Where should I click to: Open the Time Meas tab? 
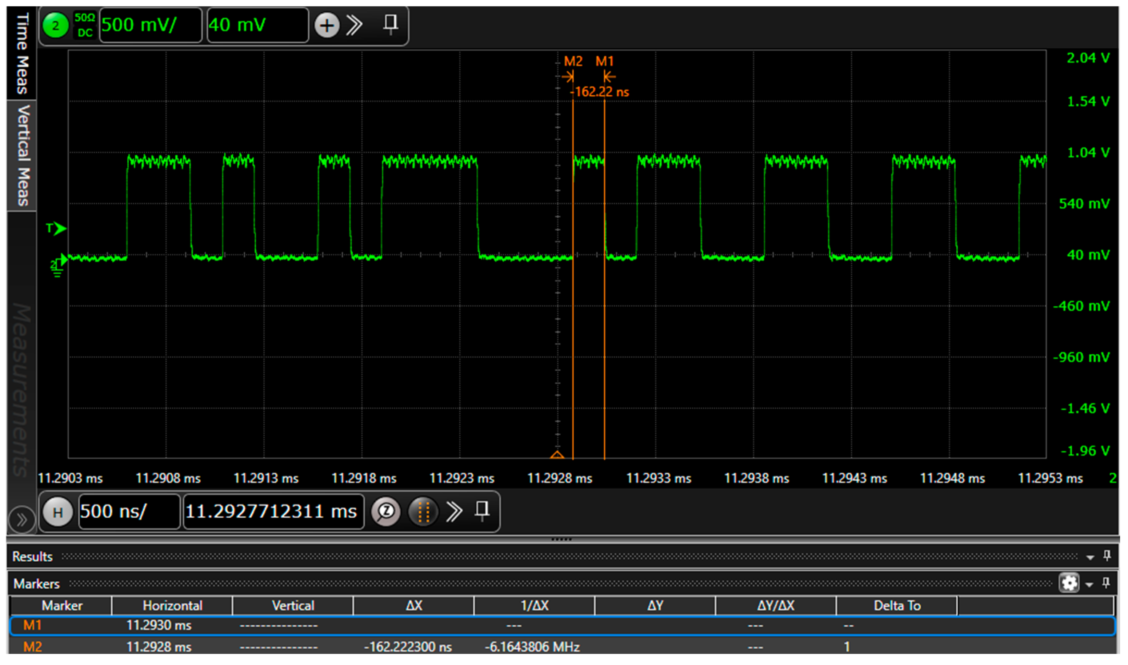point(22,53)
